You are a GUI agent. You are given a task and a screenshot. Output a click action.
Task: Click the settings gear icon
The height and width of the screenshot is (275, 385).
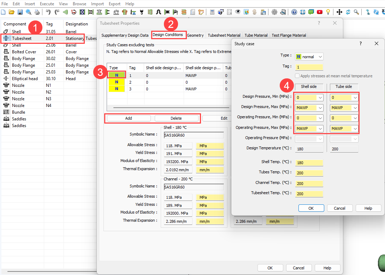pos(274,12)
